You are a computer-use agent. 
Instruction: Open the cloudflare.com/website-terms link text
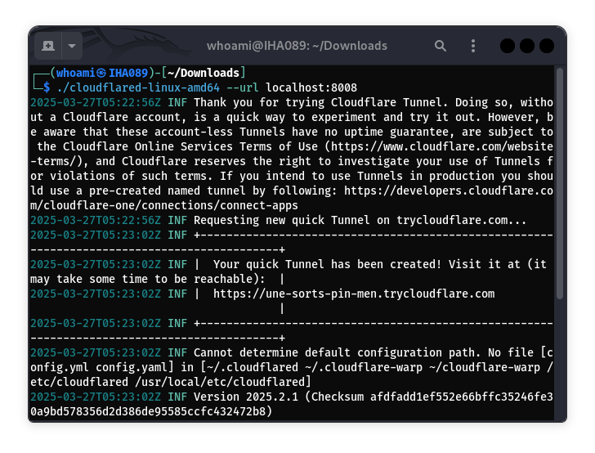point(441,146)
